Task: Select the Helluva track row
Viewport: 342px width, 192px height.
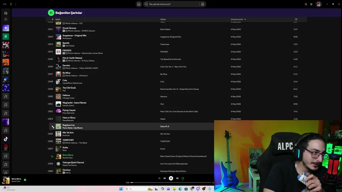Action: point(176,97)
